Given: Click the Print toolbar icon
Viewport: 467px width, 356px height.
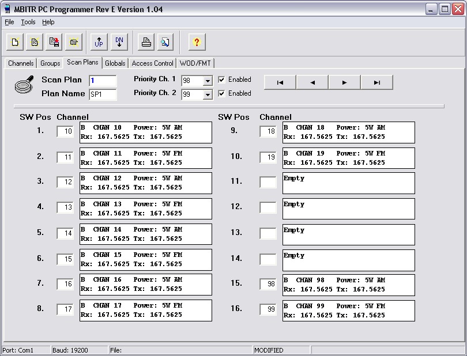Looking at the screenshot, I should [146, 41].
